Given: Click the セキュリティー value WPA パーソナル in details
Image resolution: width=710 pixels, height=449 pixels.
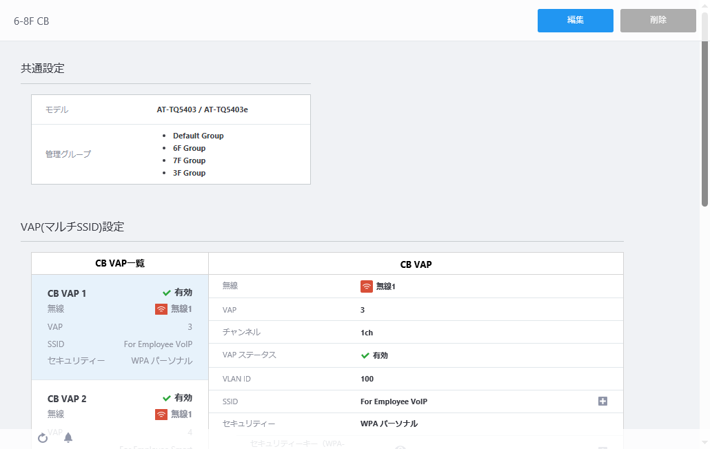Looking at the screenshot, I should click(389, 424).
